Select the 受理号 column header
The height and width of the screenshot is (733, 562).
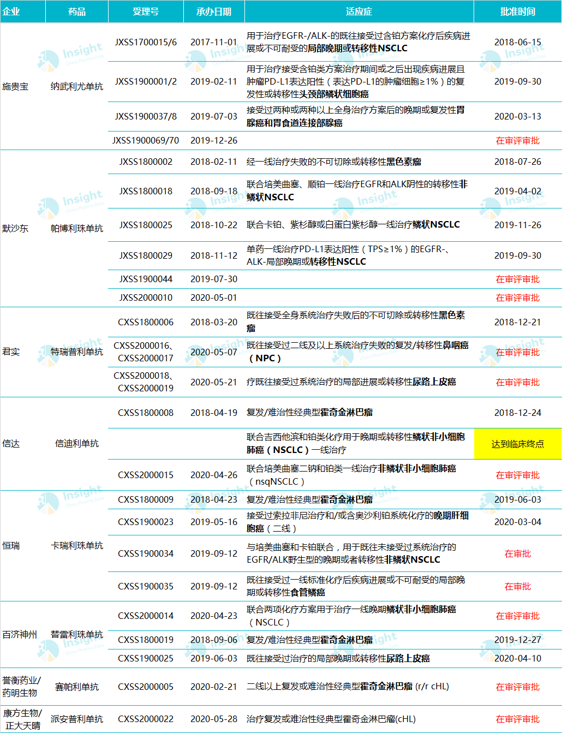click(x=146, y=11)
